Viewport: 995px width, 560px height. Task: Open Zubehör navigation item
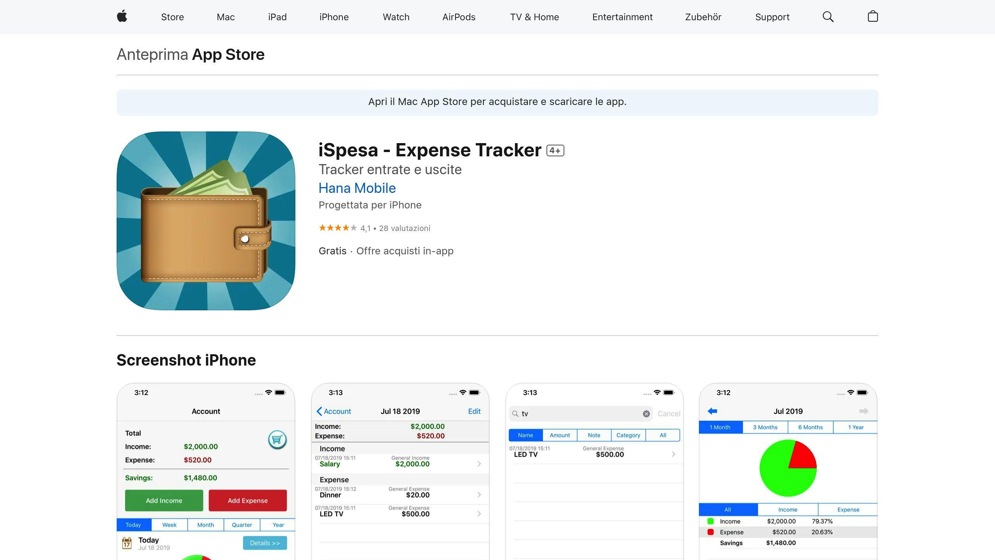click(703, 17)
